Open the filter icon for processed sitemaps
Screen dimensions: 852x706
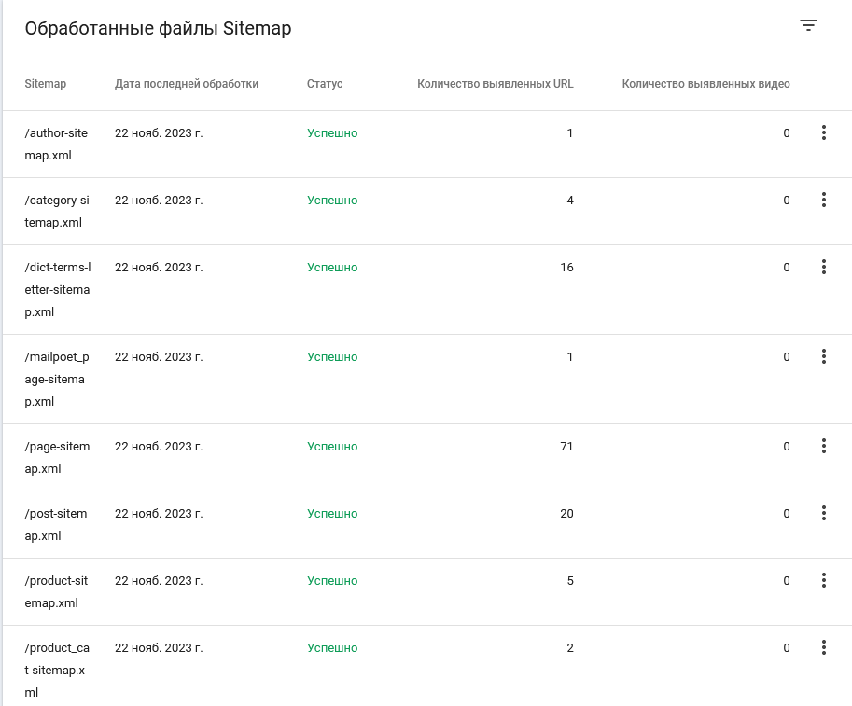pos(808,25)
